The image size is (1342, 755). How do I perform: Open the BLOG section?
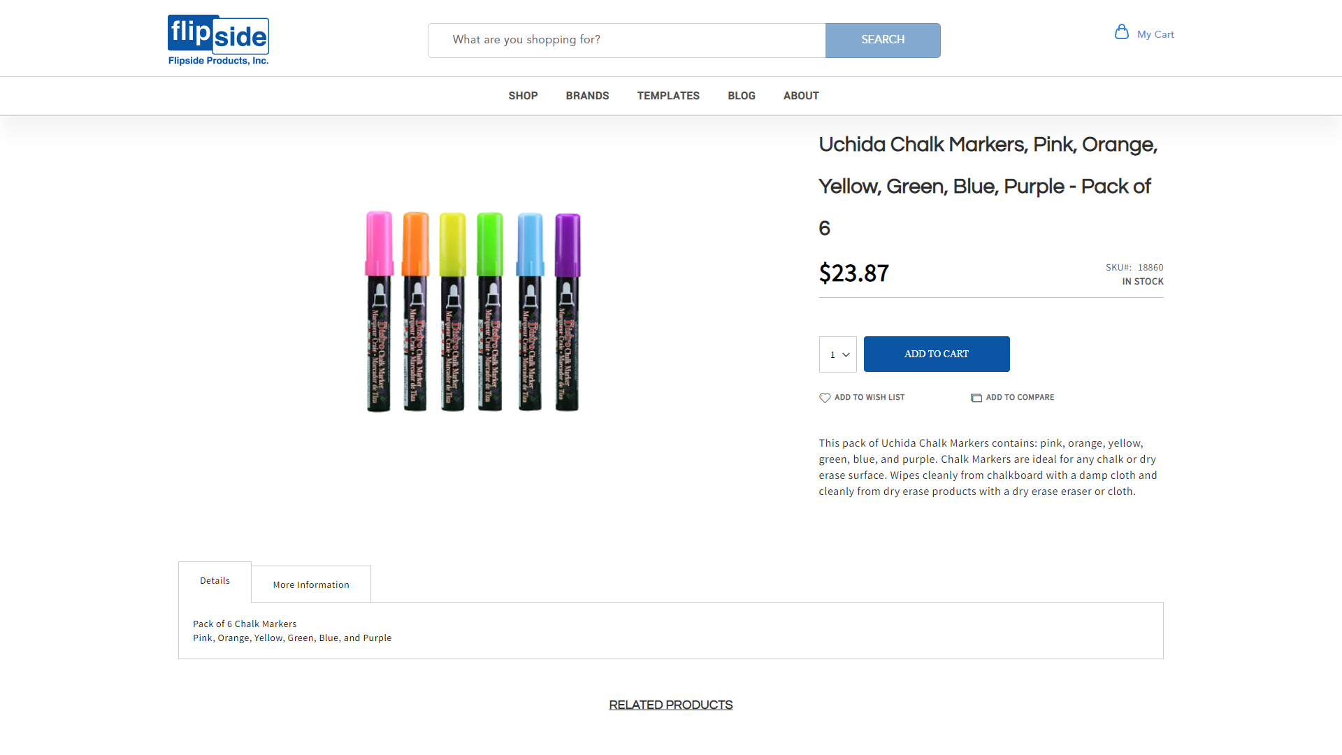point(742,96)
